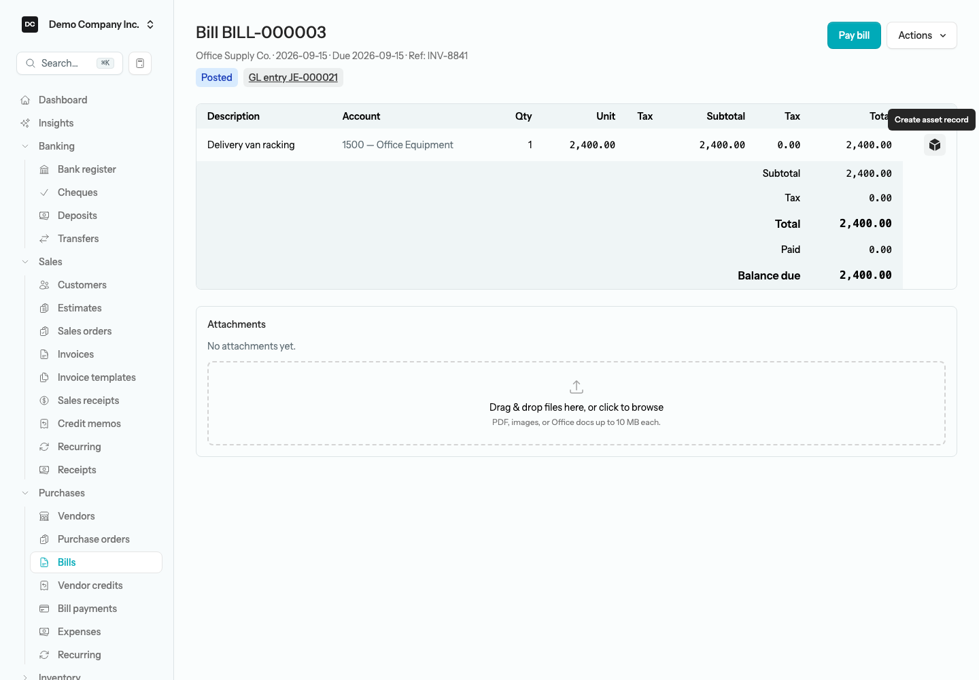This screenshot has width=979, height=680.
Task: Click the Qty column header
Action: tap(523, 116)
